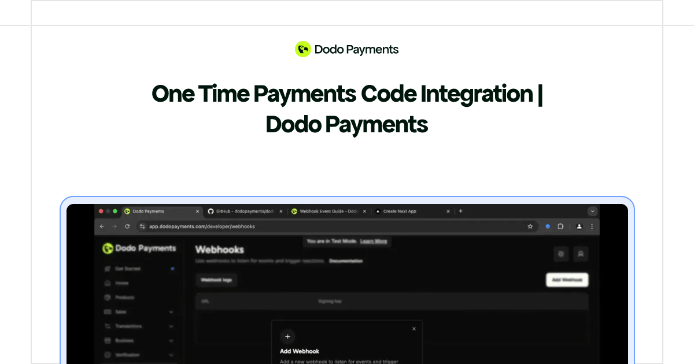Close the Dodo Payments browser tab
Screen dimensions: 694x364
[x=197, y=211]
